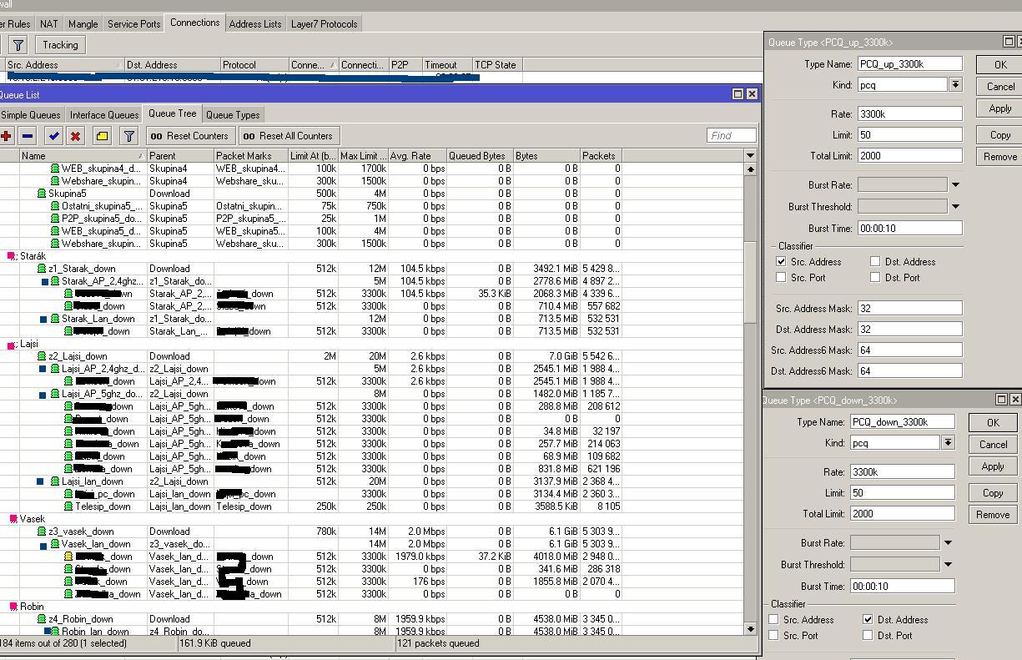Enable selected queue with the blue checkmark icon
The height and width of the screenshot is (660, 1022).
coord(54,135)
